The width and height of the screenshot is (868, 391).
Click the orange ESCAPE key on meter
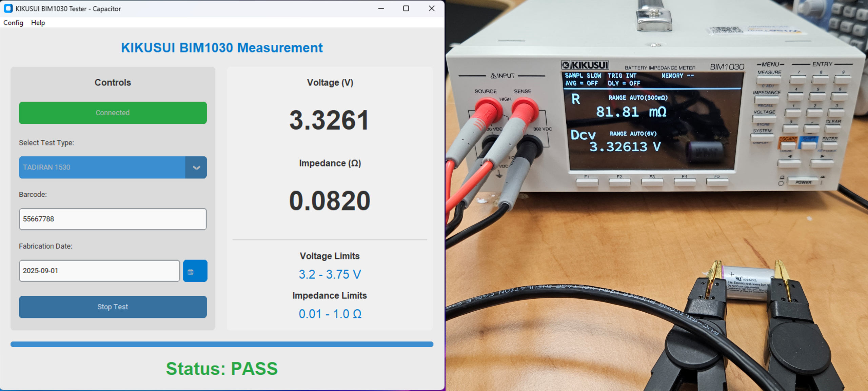coord(788,145)
